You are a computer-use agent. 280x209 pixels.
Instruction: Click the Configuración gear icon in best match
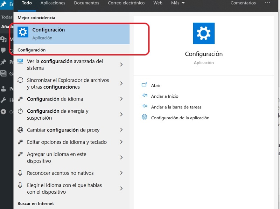[23, 33]
